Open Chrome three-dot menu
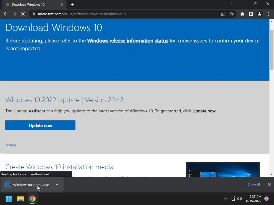 (268, 14)
